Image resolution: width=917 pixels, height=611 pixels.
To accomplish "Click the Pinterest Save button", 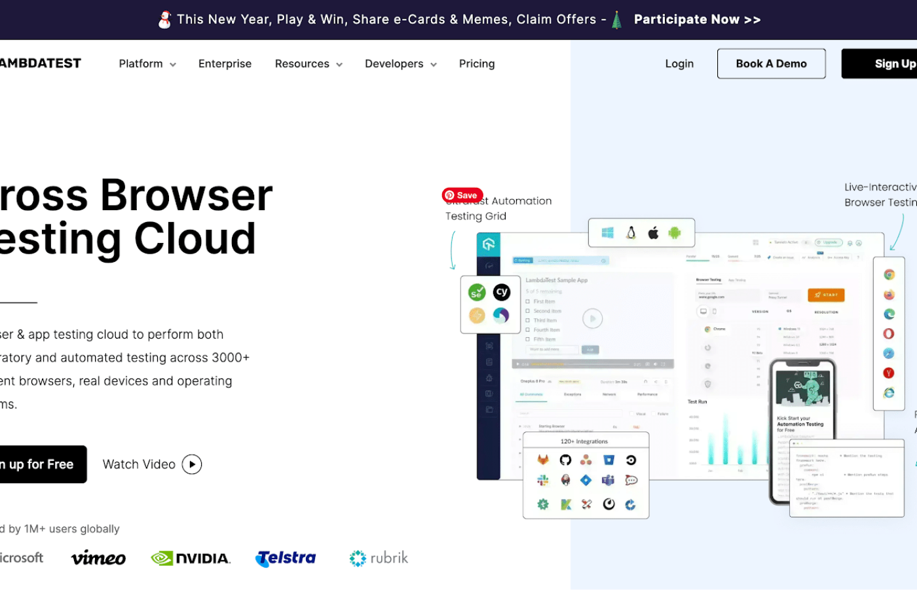I will 462,195.
